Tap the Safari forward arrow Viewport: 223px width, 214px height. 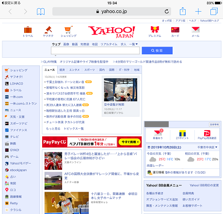click(x=25, y=12)
